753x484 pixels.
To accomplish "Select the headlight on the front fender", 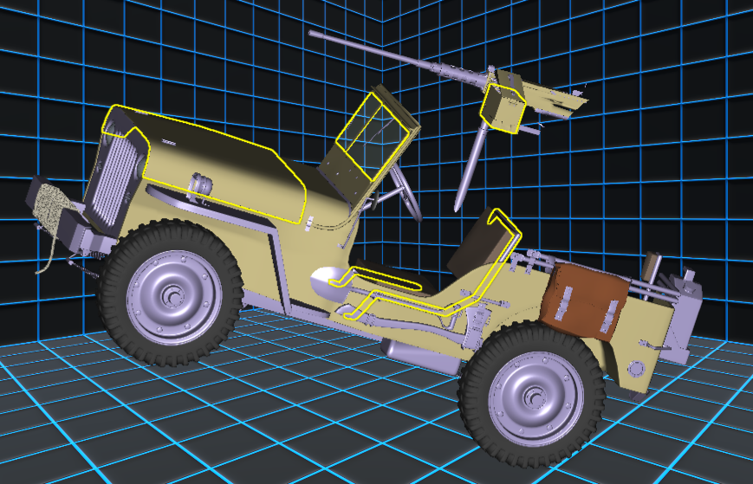I will click(x=203, y=184).
